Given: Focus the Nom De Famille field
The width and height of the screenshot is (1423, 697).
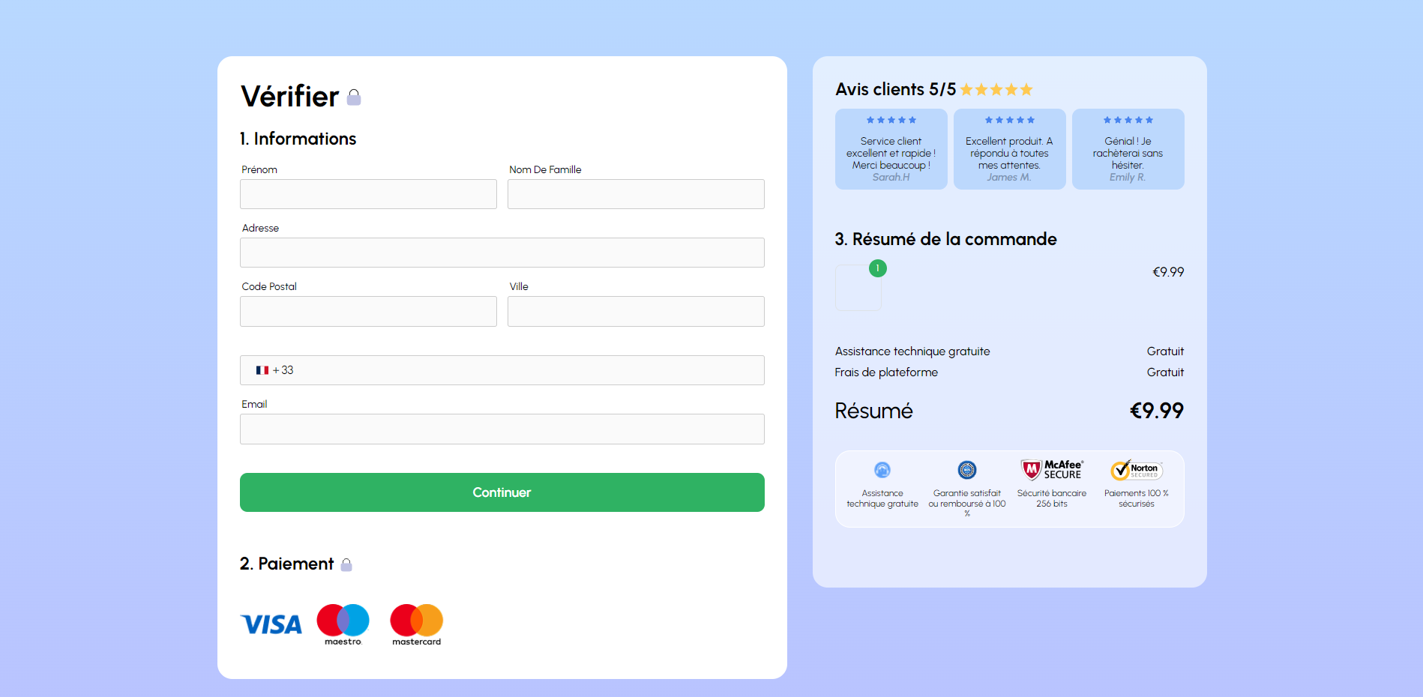Looking at the screenshot, I should tap(636, 194).
